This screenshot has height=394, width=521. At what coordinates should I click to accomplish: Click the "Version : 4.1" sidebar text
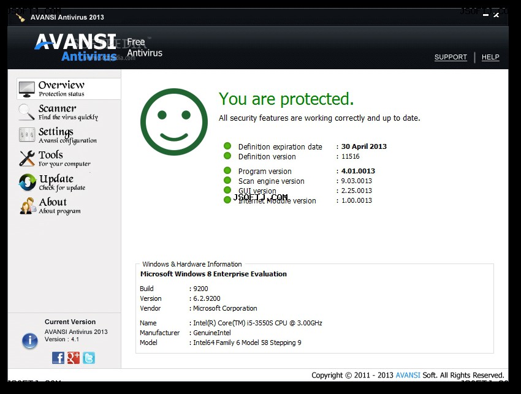(x=62, y=339)
